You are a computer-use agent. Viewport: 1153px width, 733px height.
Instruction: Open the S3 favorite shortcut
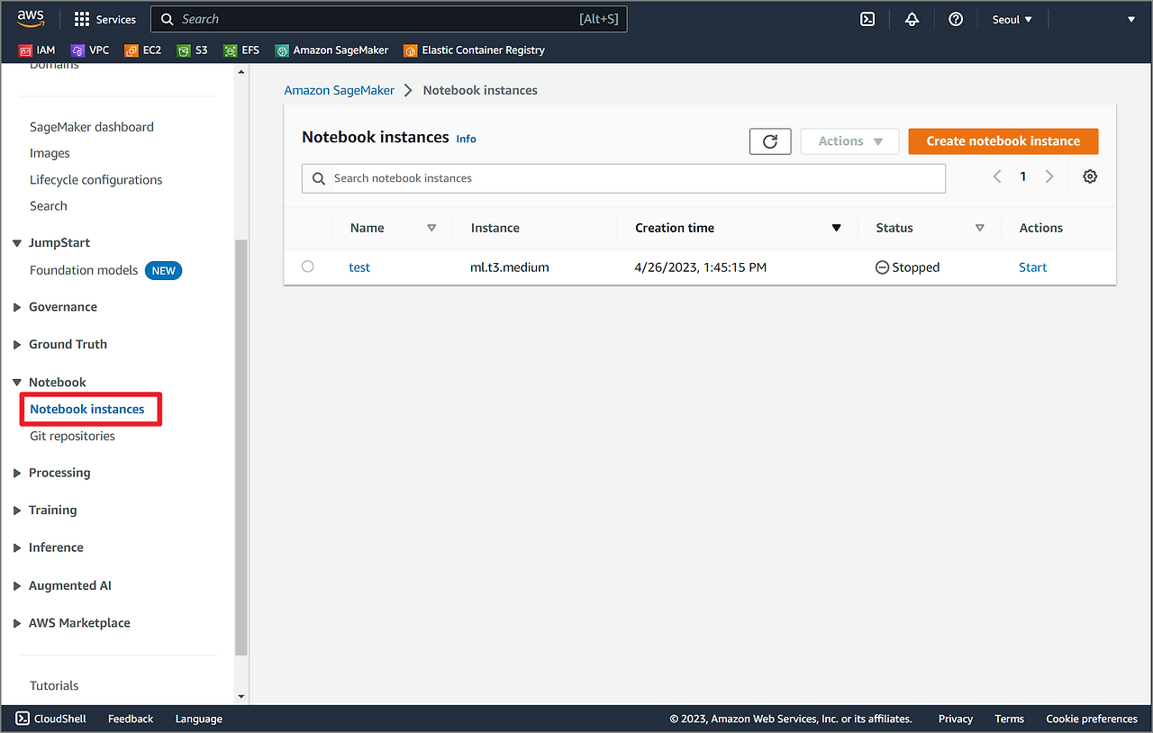[192, 50]
